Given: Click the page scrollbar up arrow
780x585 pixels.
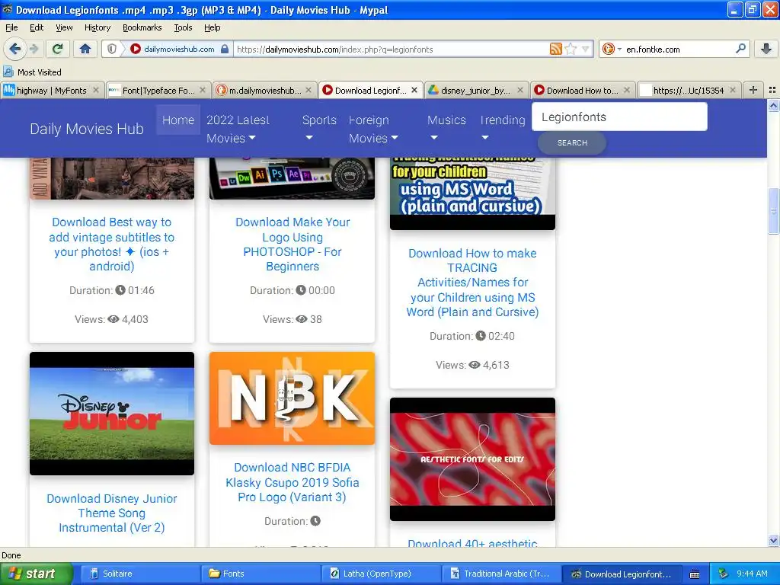Looking at the screenshot, I should point(773,105).
